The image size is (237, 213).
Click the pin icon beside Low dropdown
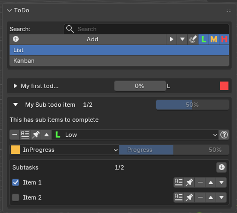pyautogui.click(x=36, y=135)
